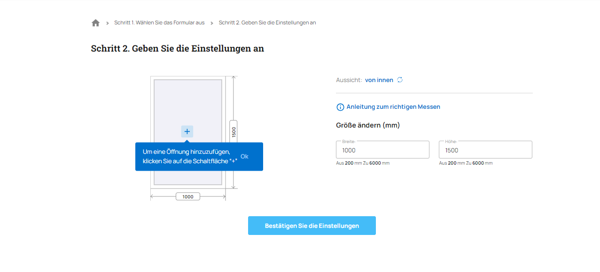Select the Höhe input field
Viewport: 600px width, 272px height.
[485, 150]
